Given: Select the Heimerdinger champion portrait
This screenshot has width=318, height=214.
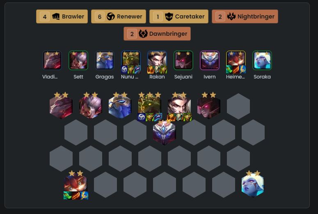Looking at the screenshot, I should (236, 60).
